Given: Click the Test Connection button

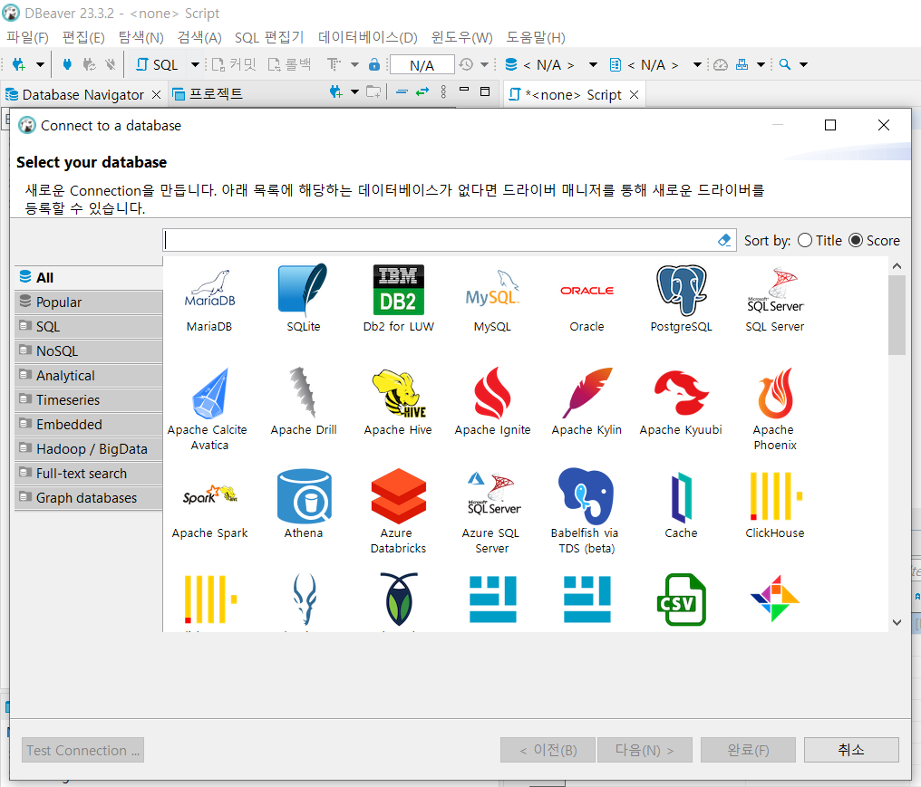Looking at the screenshot, I should click(x=82, y=750).
